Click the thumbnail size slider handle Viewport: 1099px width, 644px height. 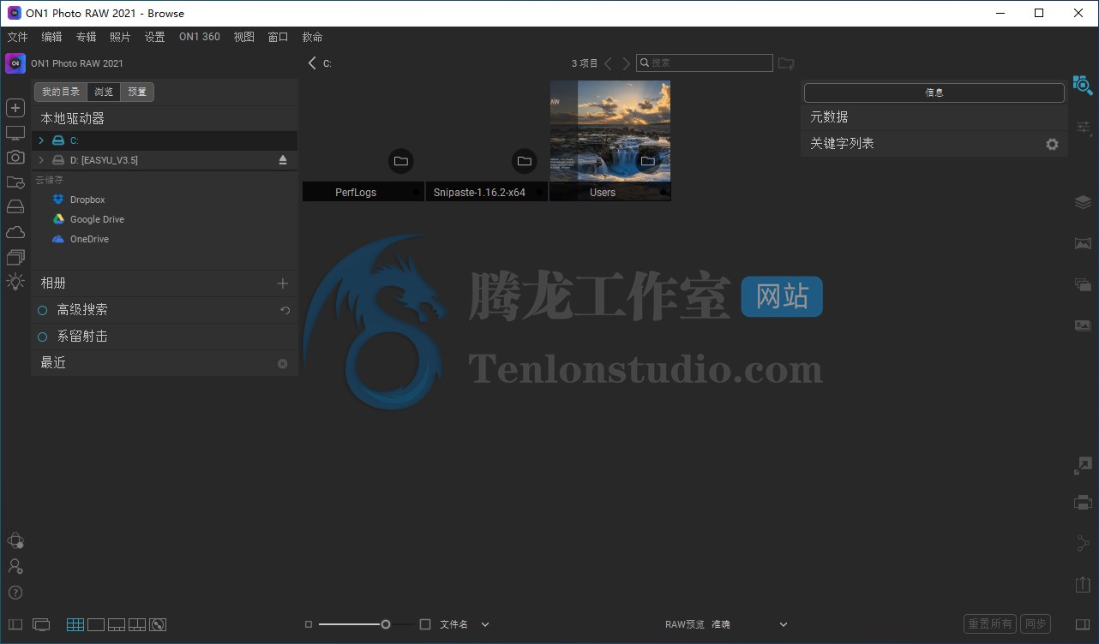pyautogui.click(x=386, y=624)
